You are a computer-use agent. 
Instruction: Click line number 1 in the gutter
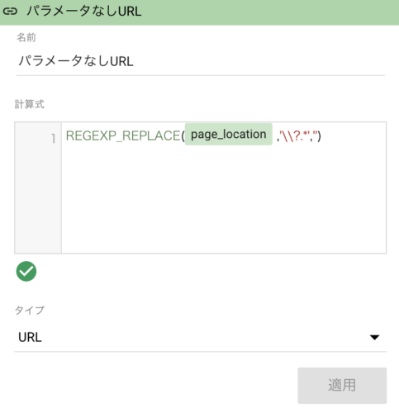tap(54, 138)
